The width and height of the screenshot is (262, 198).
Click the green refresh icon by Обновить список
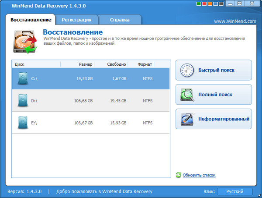pyautogui.click(x=179, y=175)
